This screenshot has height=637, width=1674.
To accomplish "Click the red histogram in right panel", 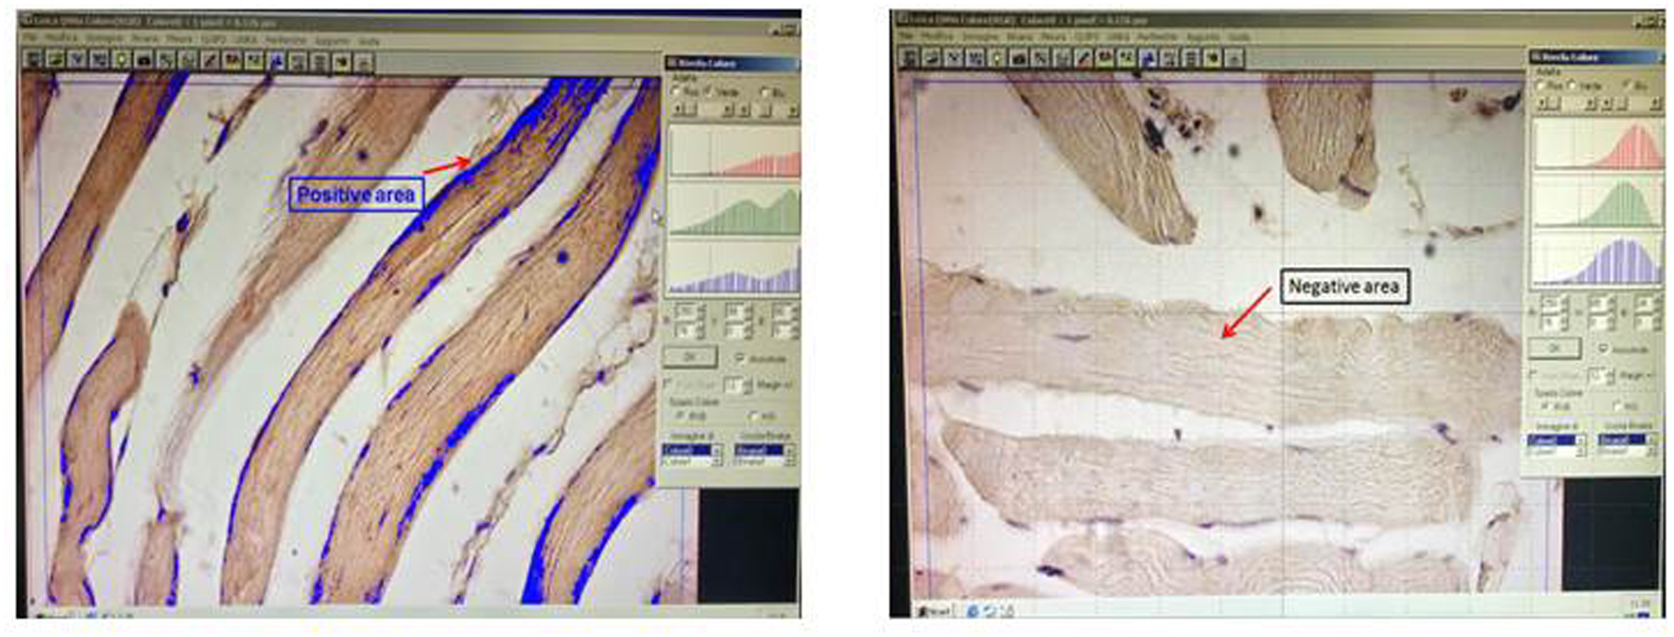I will [x=1598, y=145].
